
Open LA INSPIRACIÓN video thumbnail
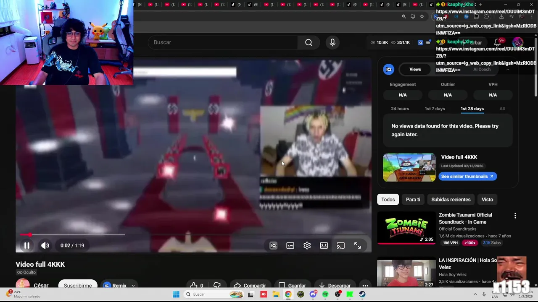[x=406, y=273]
